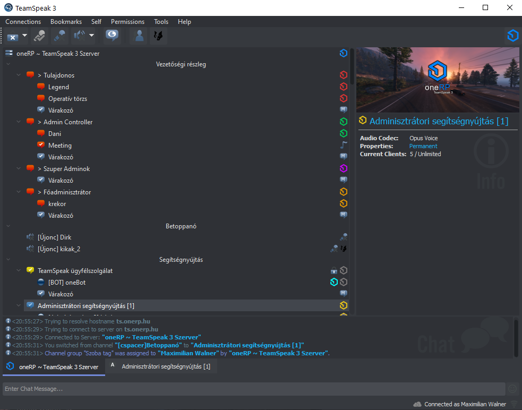Click the wolf icon on kikak_2's row
This screenshot has width=522, height=410.
coord(344,249)
